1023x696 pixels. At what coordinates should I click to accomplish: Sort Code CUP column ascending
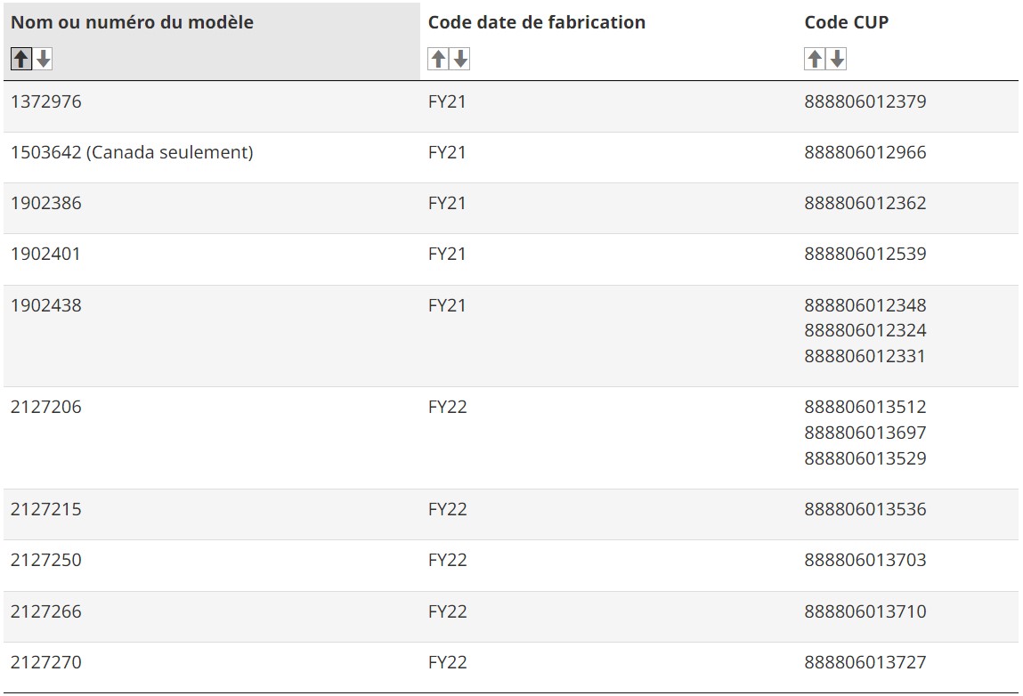click(x=815, y=59)
